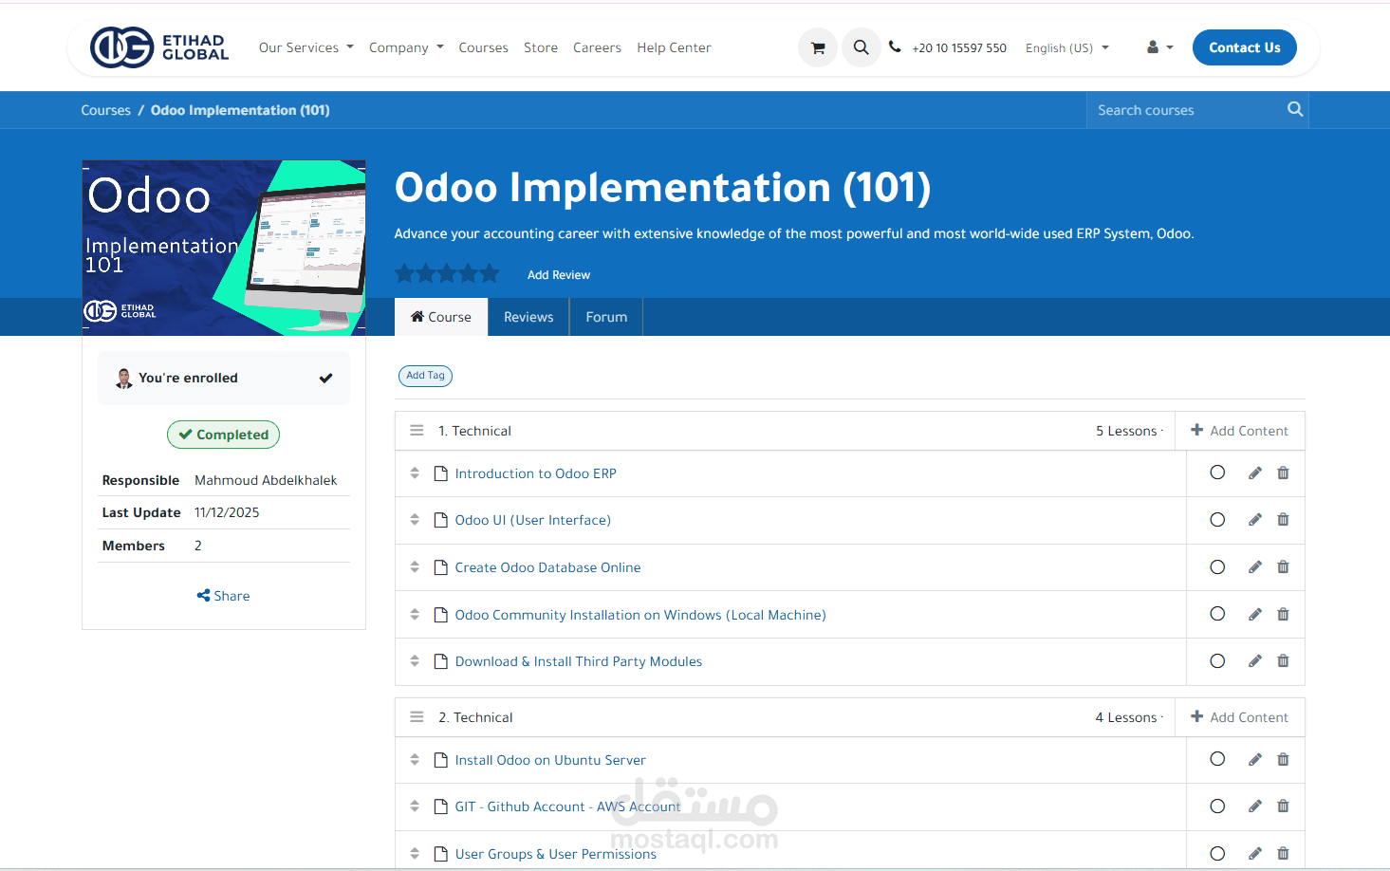
Task: Open the shopping cart icon
Action: (818, 47)
